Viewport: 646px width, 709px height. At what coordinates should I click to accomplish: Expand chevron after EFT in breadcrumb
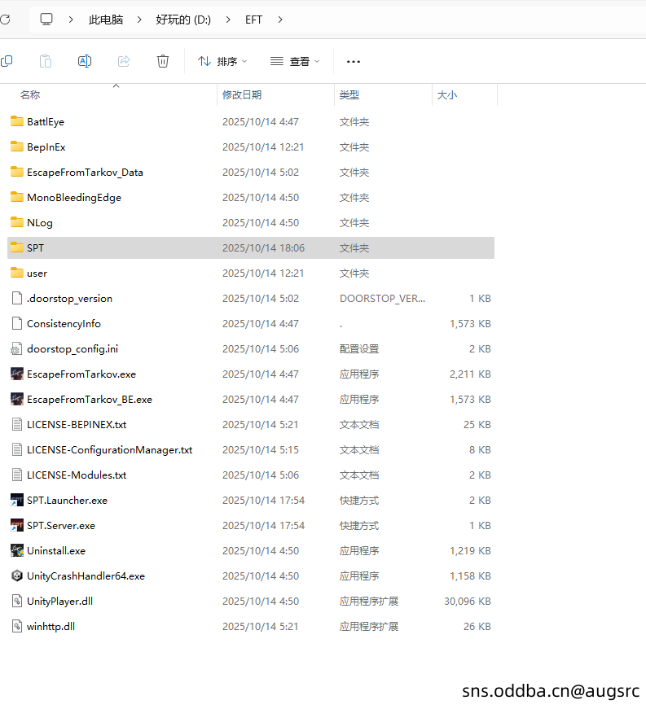click(281, 20)
